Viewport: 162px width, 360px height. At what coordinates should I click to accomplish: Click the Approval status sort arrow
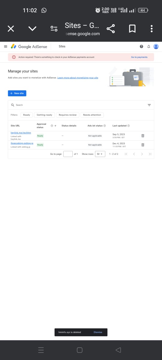(55, 126)
